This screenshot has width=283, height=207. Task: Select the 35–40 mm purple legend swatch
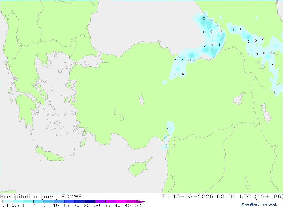point(111,201)
